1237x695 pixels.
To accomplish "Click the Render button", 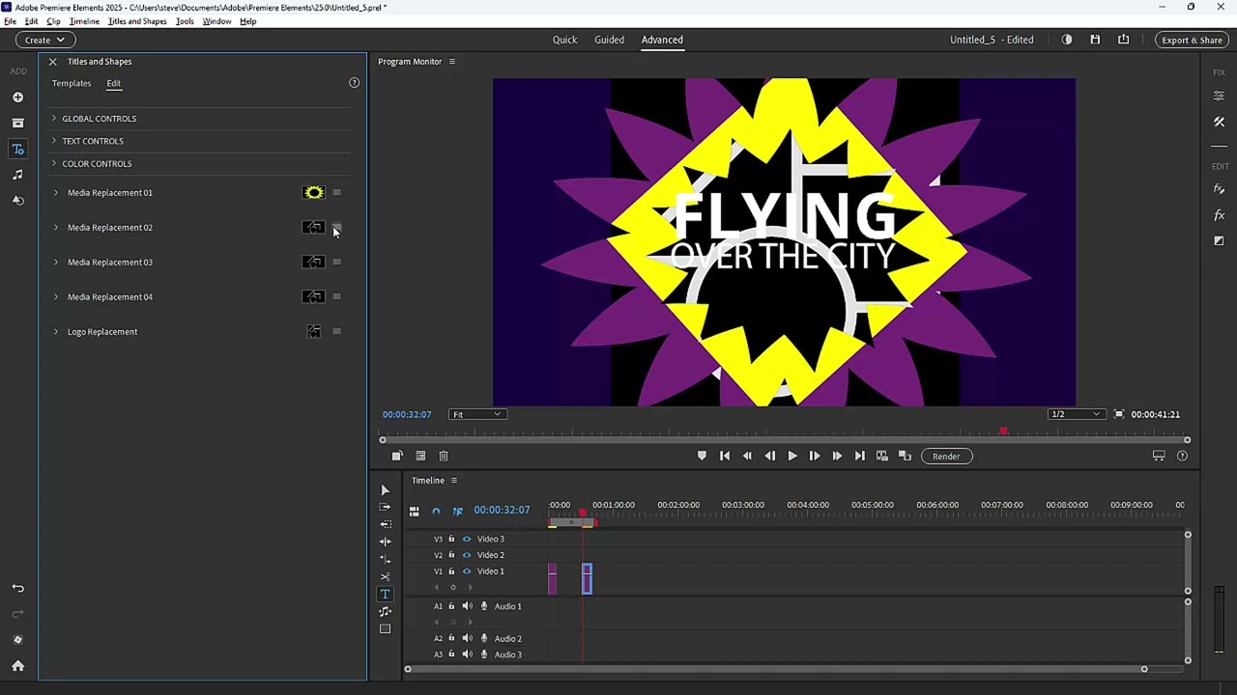I will (946, 457).
